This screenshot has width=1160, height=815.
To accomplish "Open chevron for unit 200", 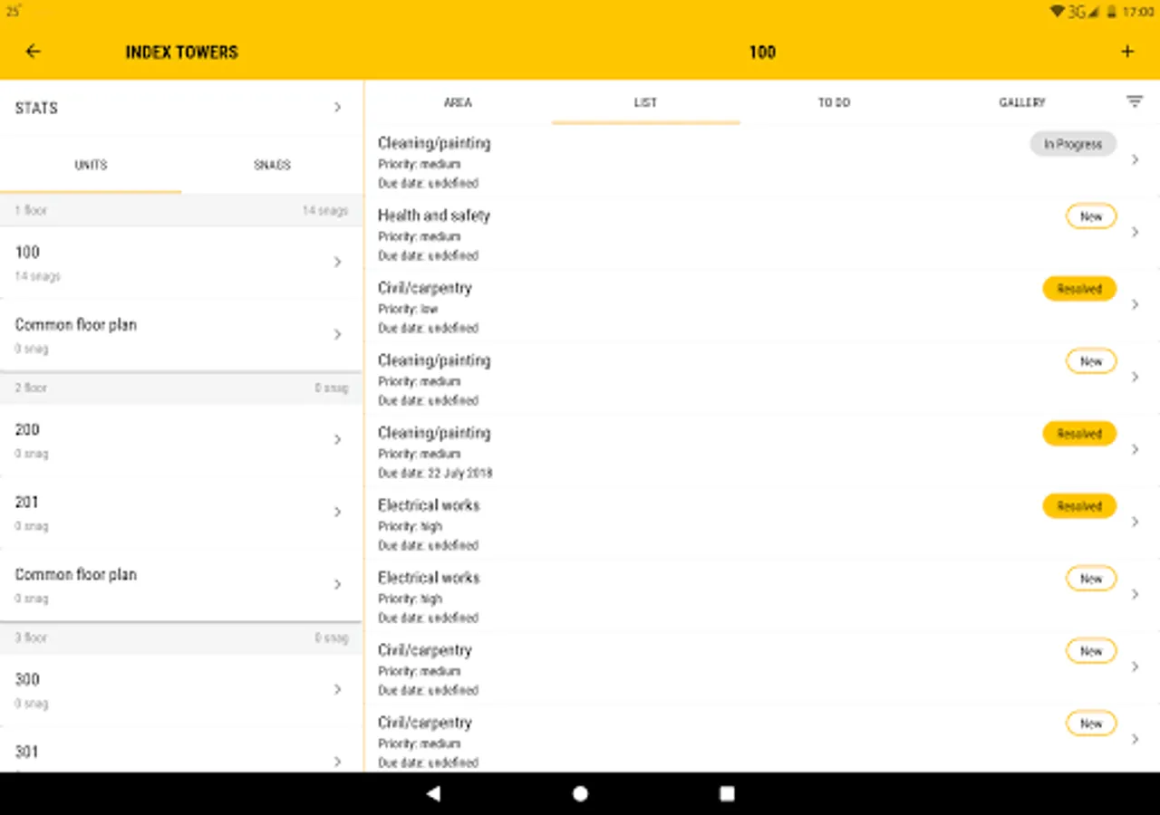I will 337,440.
